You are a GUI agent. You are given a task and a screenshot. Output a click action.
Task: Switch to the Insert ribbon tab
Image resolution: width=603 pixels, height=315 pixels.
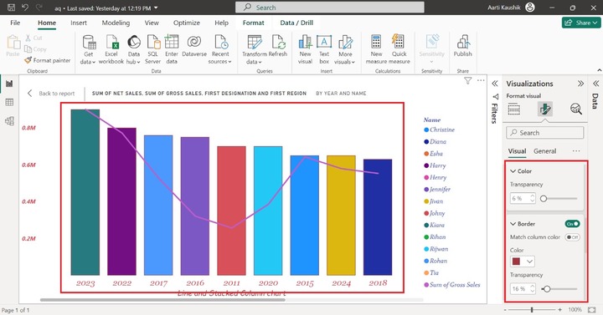79,23
